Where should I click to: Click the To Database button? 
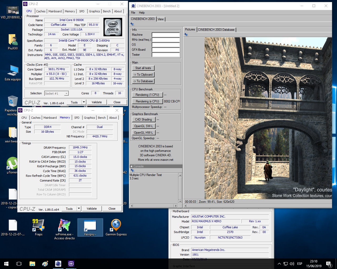(x=143, y=81)
